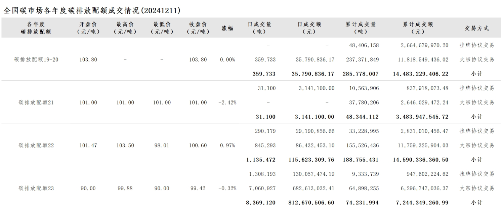504x211 pixels.
Task: Select the 碳排放配额22 row label
Action: 36,145
